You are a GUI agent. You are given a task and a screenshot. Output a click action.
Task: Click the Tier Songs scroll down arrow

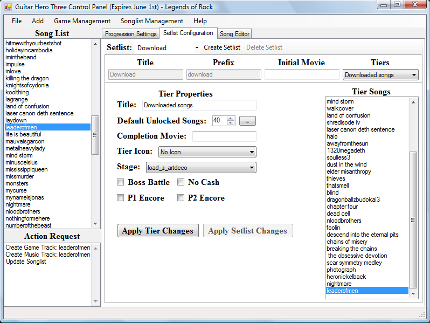(x=413, y=294)
